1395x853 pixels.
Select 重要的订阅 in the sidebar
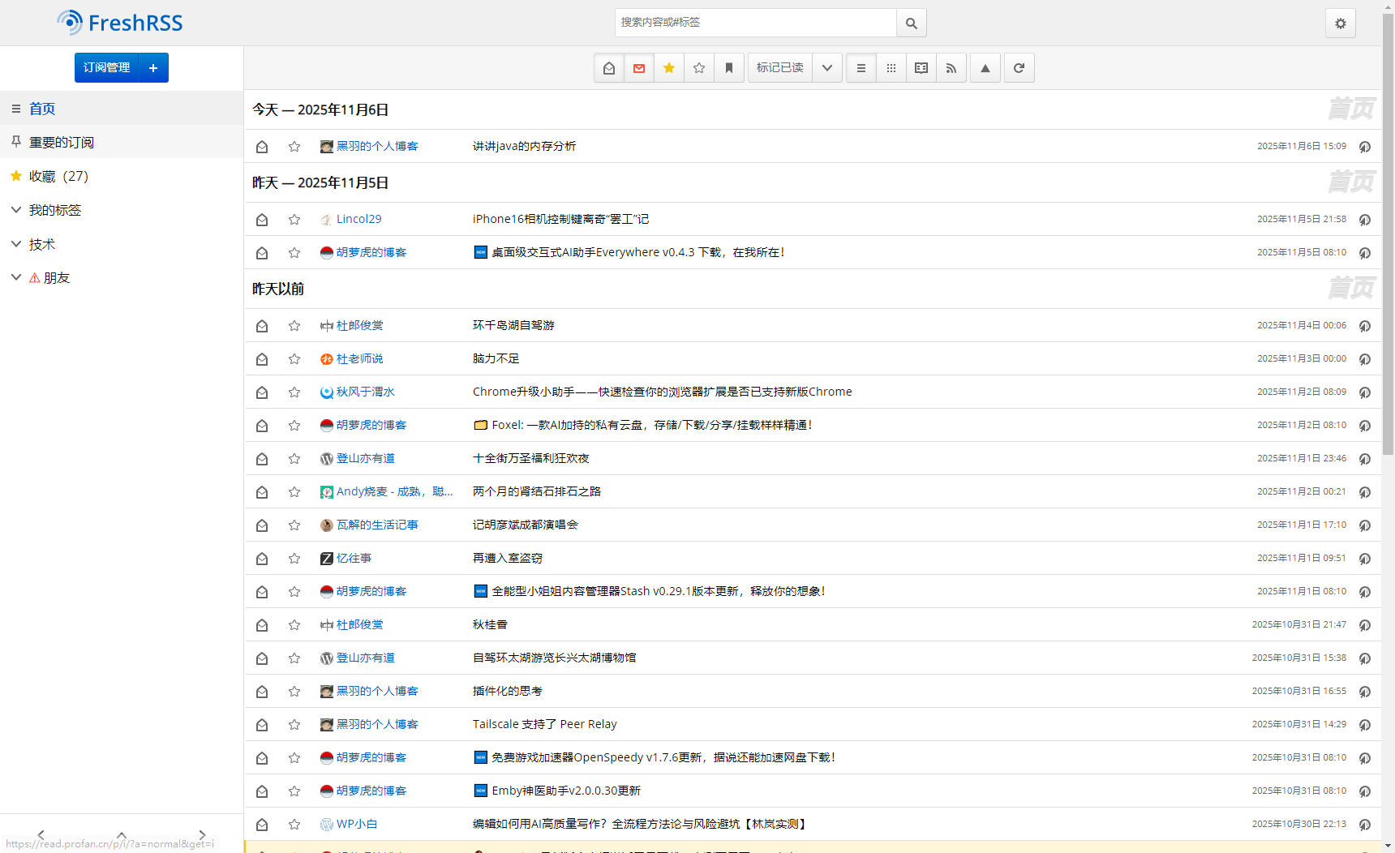(x=62, y=143)
